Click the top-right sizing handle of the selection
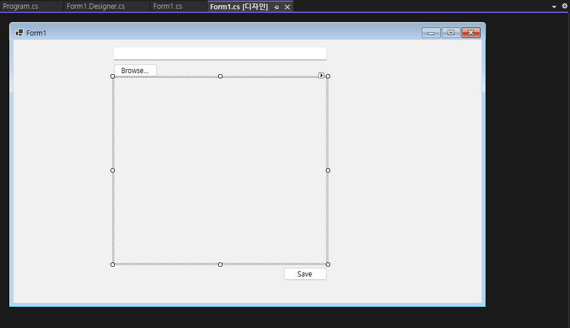This screenshot has width=570, height=328. point(328,76)
